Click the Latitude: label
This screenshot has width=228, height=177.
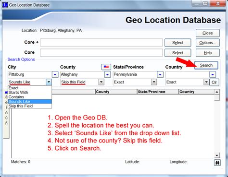coord(132,162)
